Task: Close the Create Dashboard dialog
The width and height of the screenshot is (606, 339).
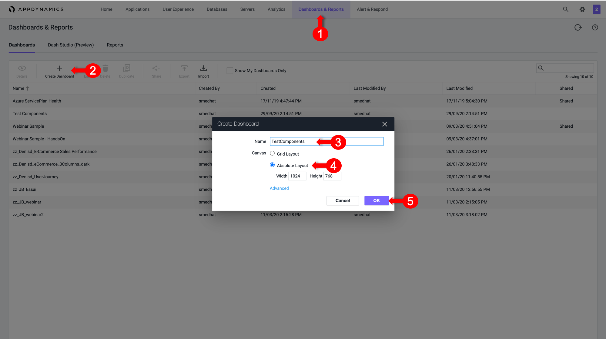Action: click(x=384, y=124)
